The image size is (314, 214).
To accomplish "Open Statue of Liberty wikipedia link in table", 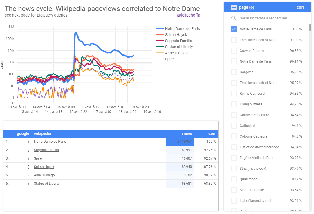I will pyautogui.click(x=47, y=183).
